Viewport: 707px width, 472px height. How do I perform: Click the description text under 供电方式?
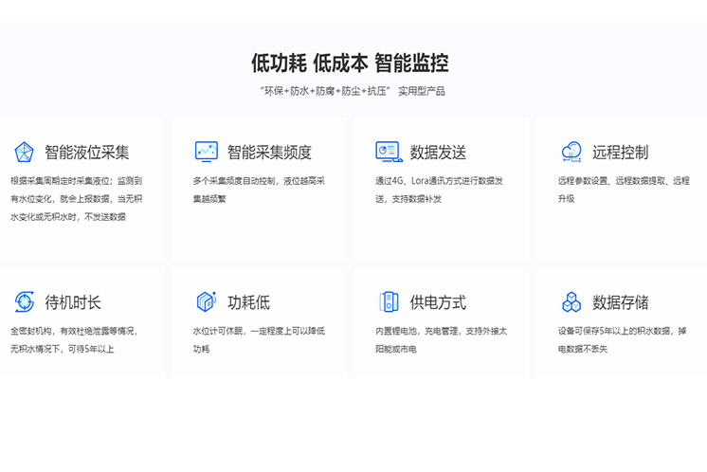tap(441, 339)
